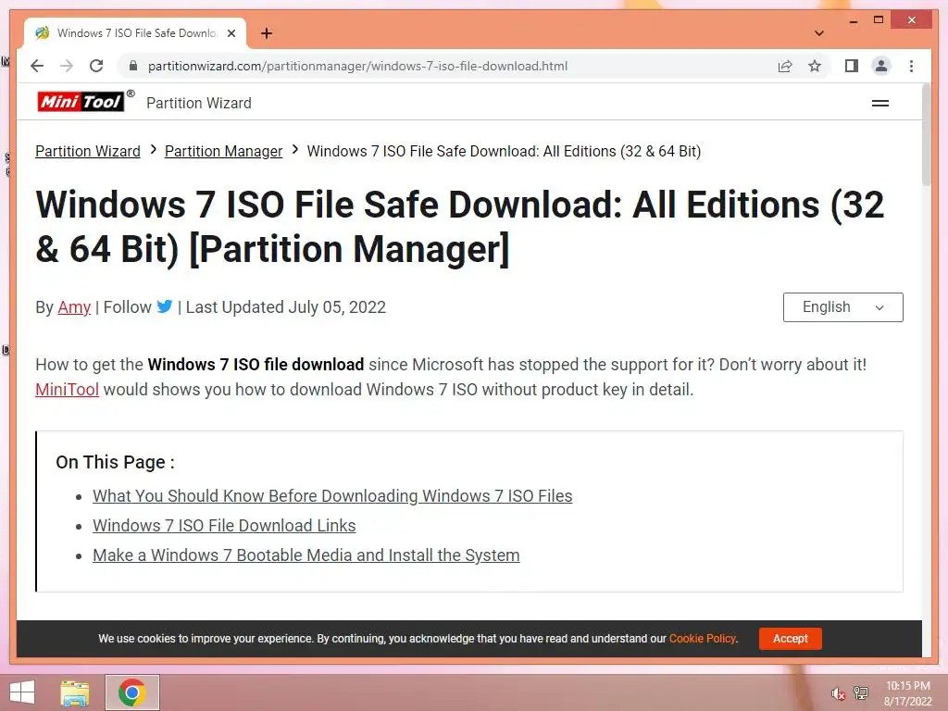Expand the tab search chevron
The image size is (948, 711).
click(819, 33)
